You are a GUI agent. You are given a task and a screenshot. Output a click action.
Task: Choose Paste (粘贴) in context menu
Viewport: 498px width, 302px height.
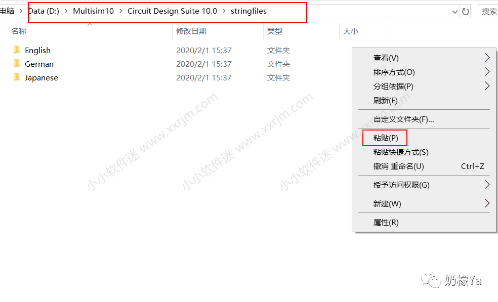coord(424,138)
